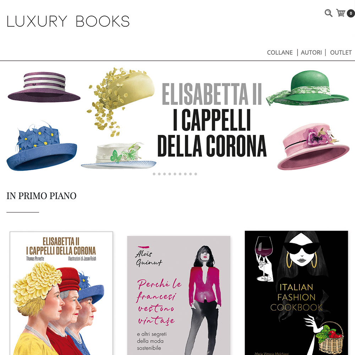Open the COLLANE menu item
355x355 pixels.
(x=280, y=53)
